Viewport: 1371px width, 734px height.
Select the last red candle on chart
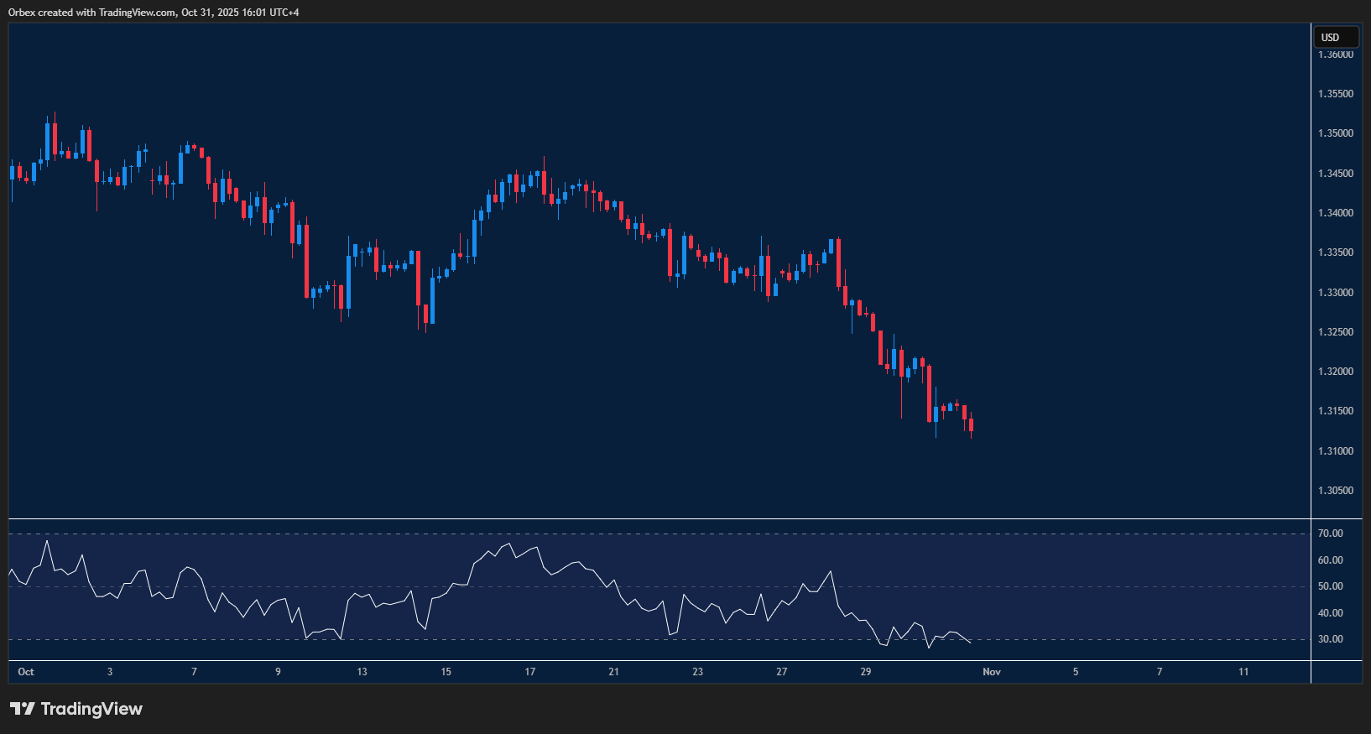(971, 424)
